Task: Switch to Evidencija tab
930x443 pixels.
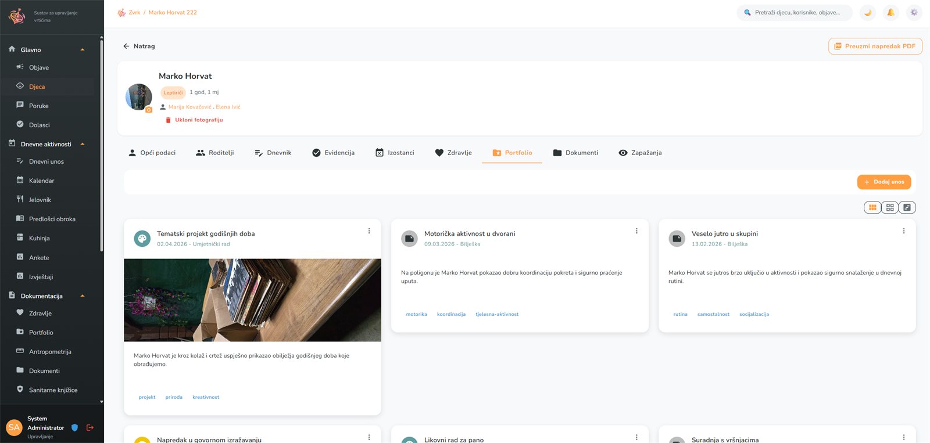Action: [333, 153]
